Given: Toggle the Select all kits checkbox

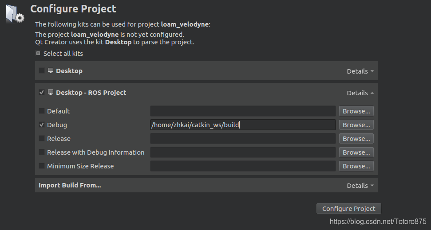Looking at the screenshot, I should click(x=38, y=53).
